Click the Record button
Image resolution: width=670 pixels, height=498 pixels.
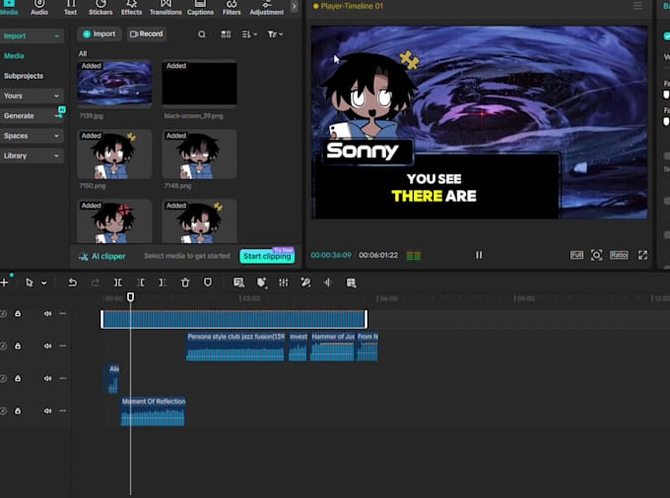(x=146, y=33)
